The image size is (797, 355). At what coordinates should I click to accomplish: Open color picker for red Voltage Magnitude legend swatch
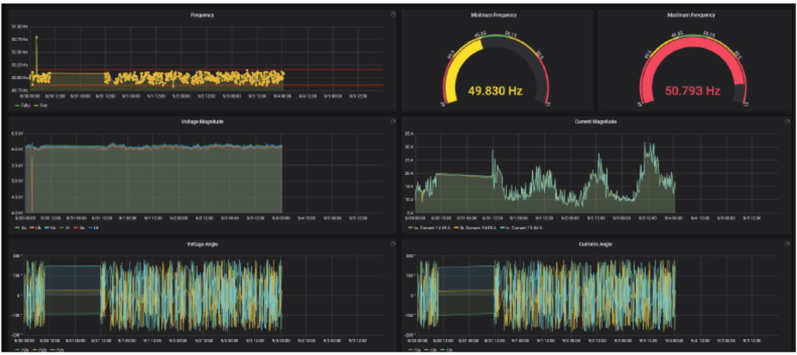point(75,228)
